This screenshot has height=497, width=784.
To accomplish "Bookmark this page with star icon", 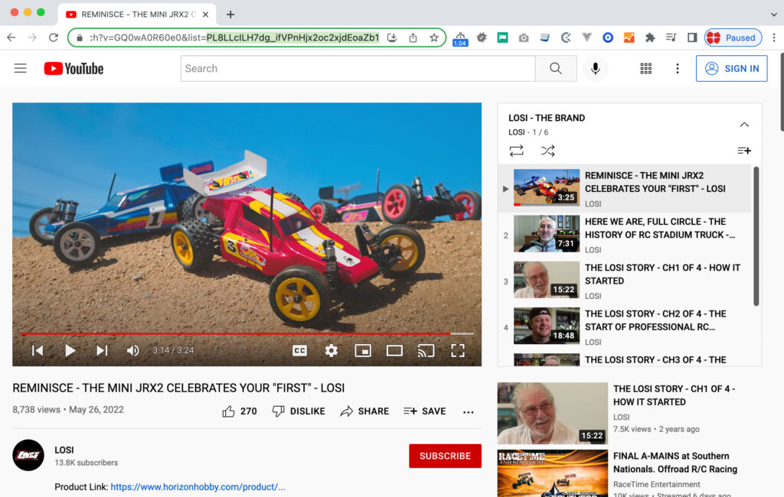I will (x=434, y=37).
